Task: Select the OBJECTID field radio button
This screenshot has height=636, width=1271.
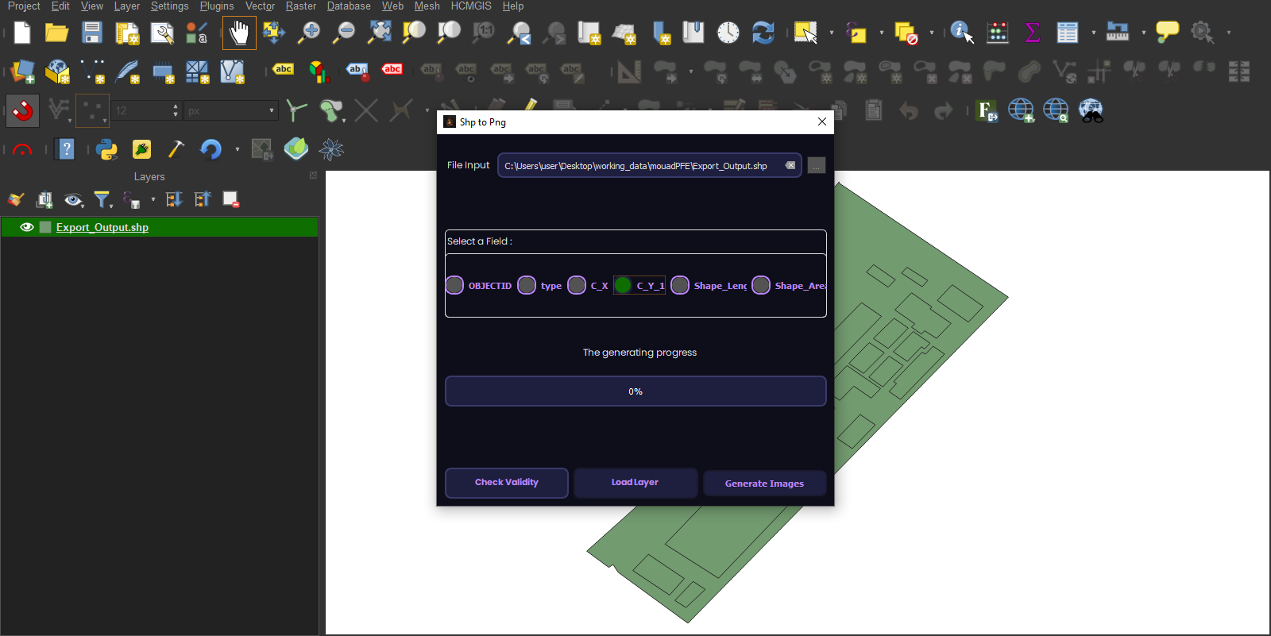Action: 455,285
